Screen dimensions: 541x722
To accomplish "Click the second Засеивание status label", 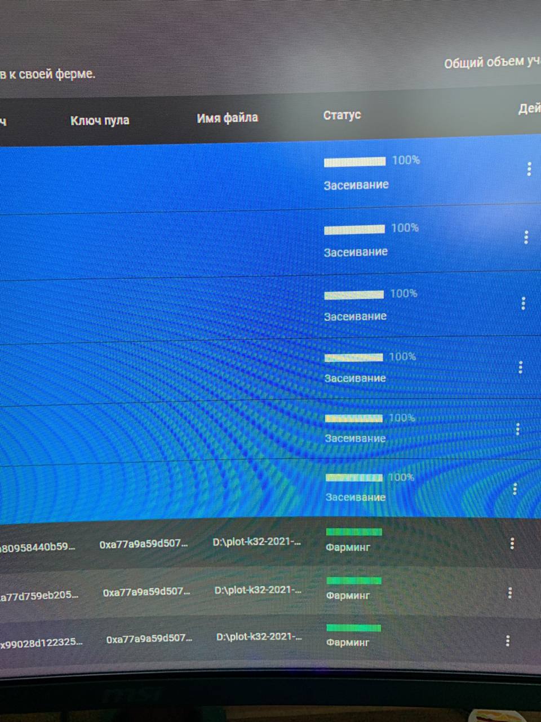I will click(356, 252).
